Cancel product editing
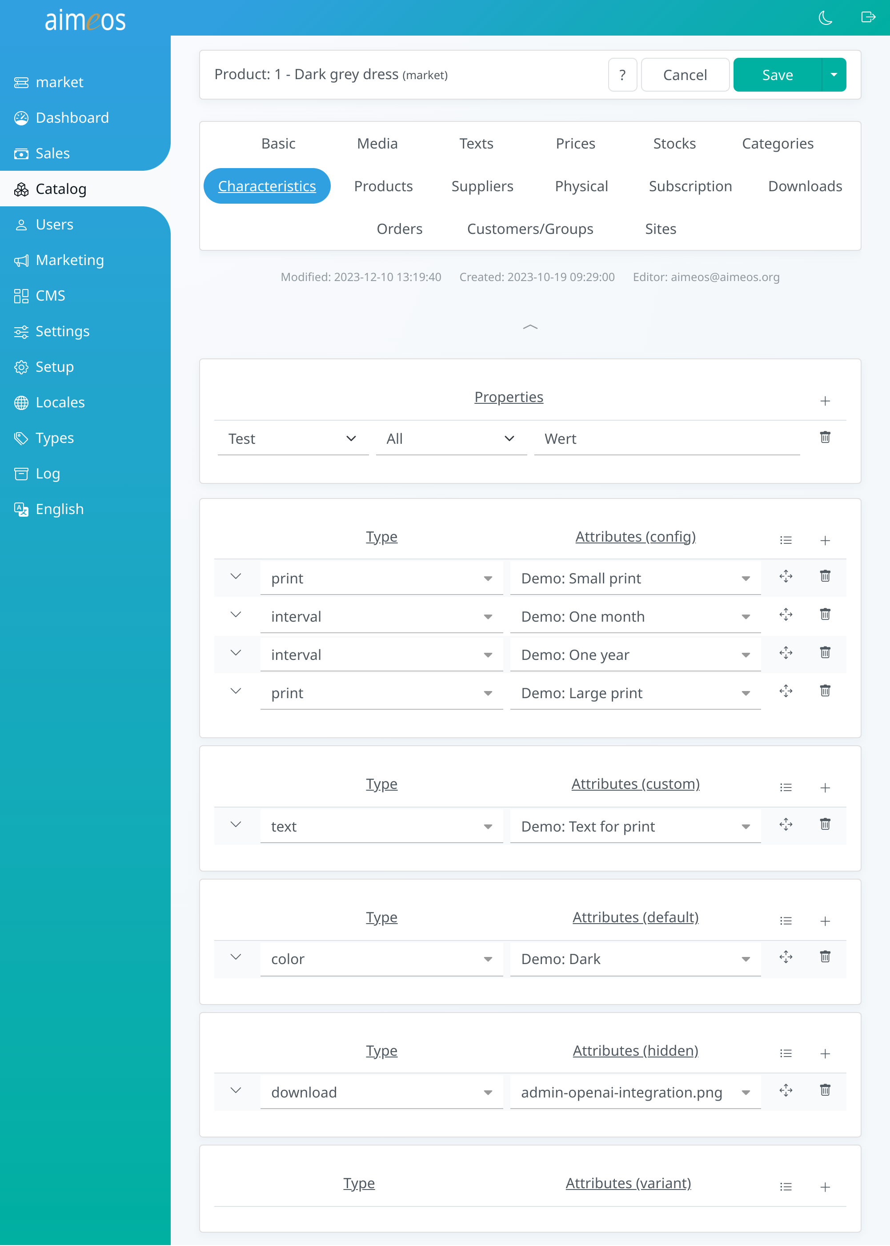This screenshot has width=890, height=1246. (x=685, y=75)
